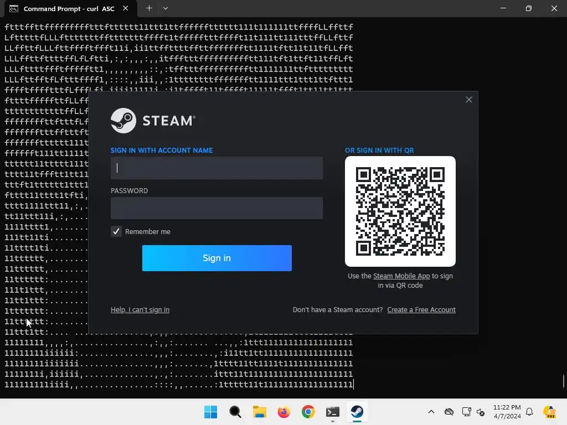Switch to Terminal app in taskbar
The width and height of the screenshot is (567, 425).
pos(333,412)
